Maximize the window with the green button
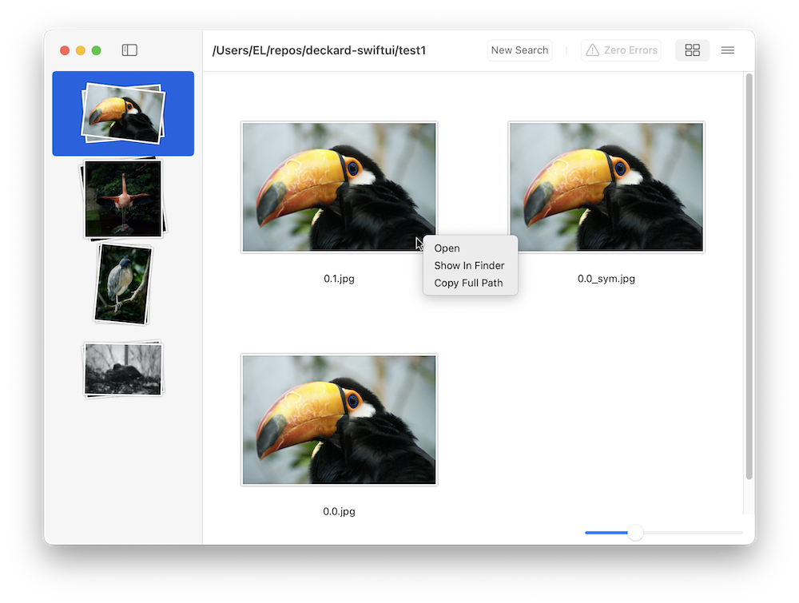Screen dimensions: 799x603 (x=97, y=50)
